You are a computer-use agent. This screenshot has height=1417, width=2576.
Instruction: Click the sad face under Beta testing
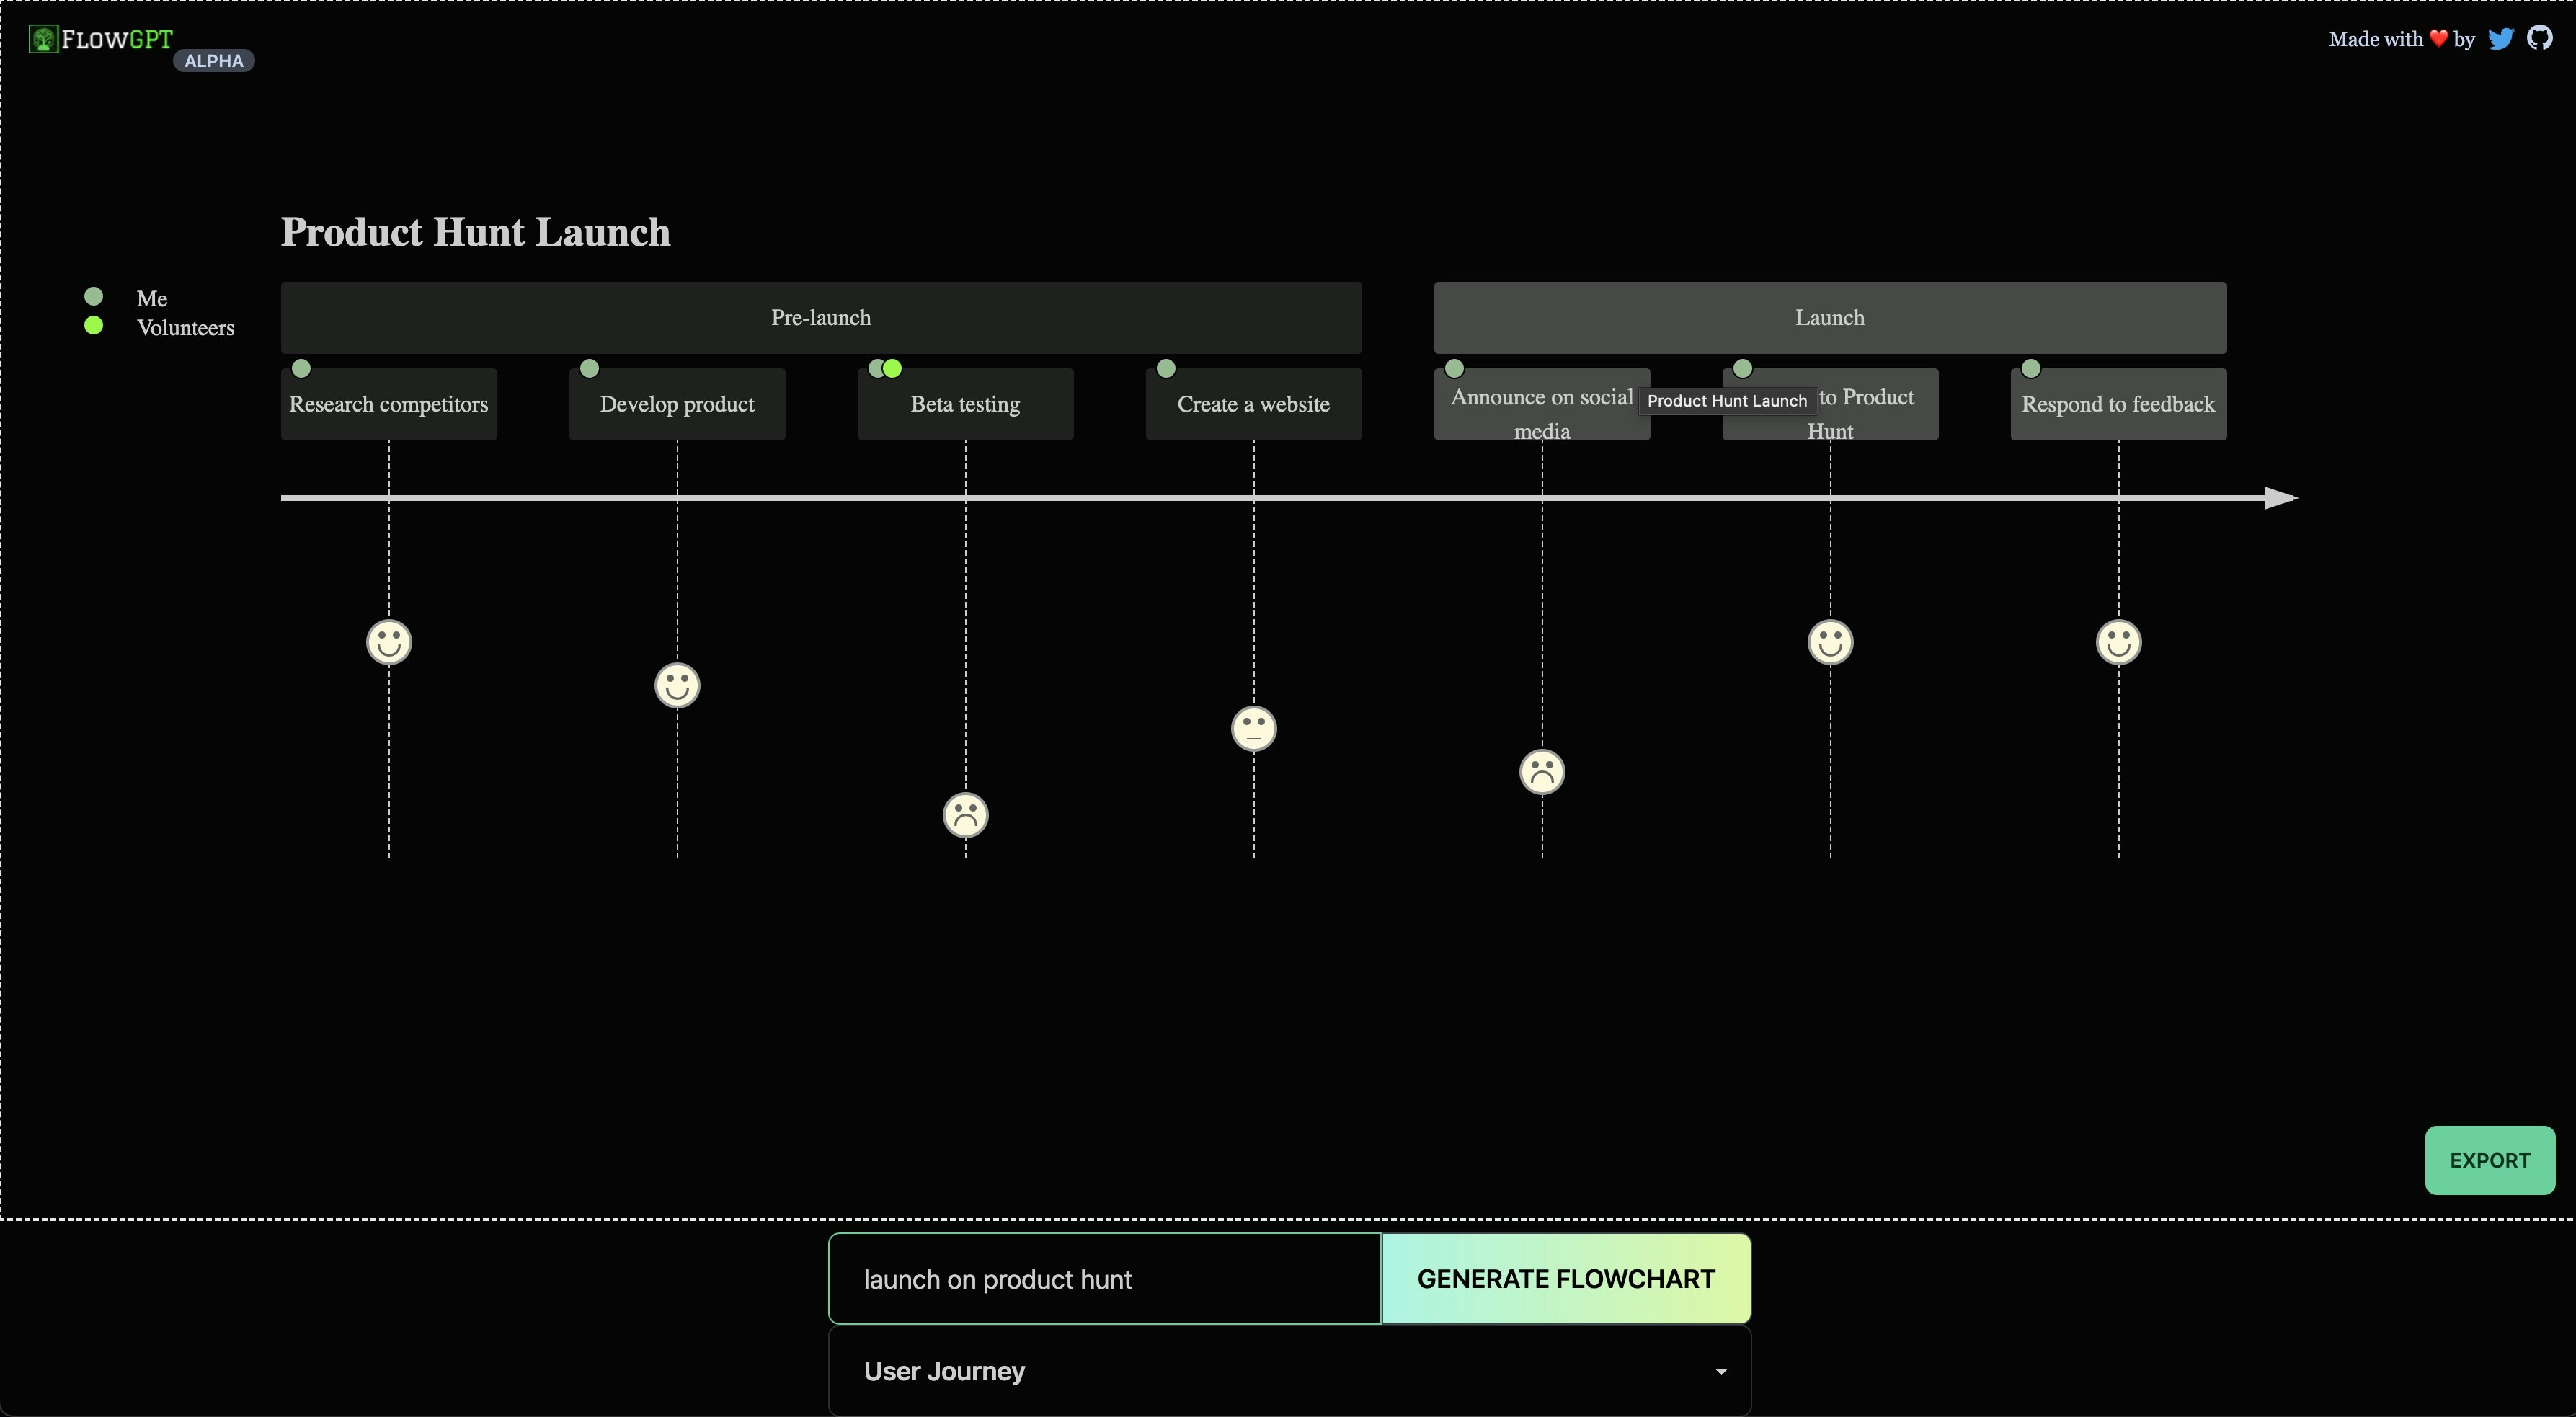965,815
